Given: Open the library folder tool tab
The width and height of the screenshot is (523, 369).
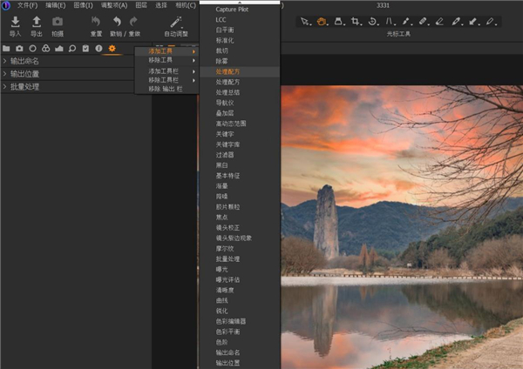Looking at the screenshot, I should pos(6,48).
